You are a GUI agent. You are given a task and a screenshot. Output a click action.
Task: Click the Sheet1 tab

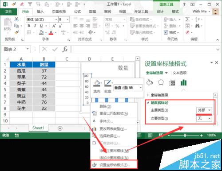[38, 128]
